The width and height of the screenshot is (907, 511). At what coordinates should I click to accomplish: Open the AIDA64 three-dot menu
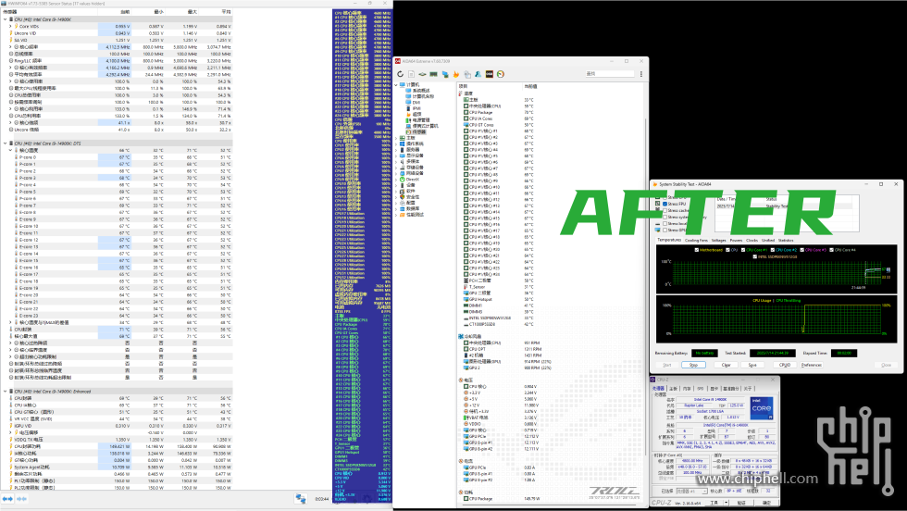[x=640, y=74]
